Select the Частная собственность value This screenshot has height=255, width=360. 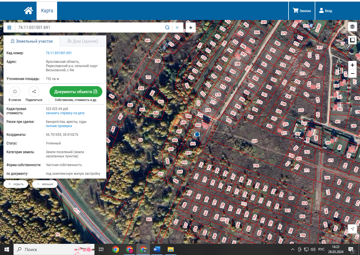click(64, 165)
